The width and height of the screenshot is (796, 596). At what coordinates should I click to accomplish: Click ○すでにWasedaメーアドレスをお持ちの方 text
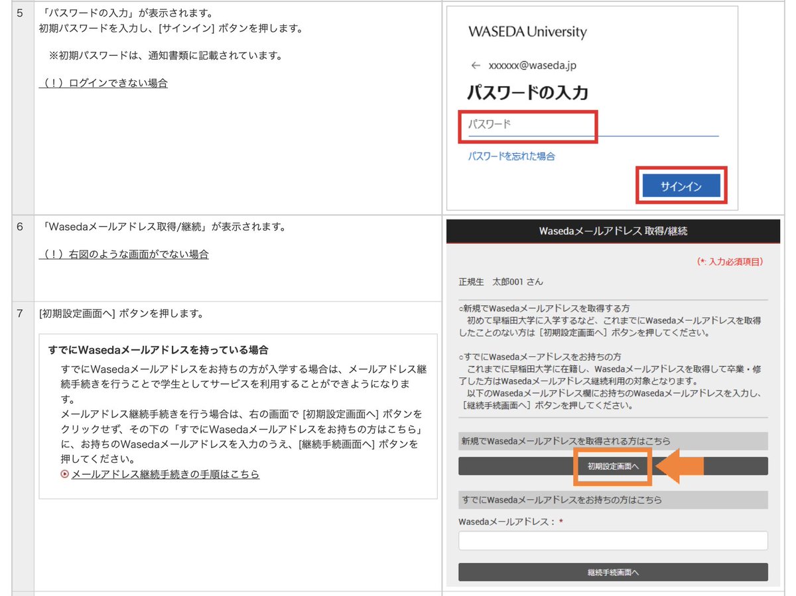pos(539,357)
